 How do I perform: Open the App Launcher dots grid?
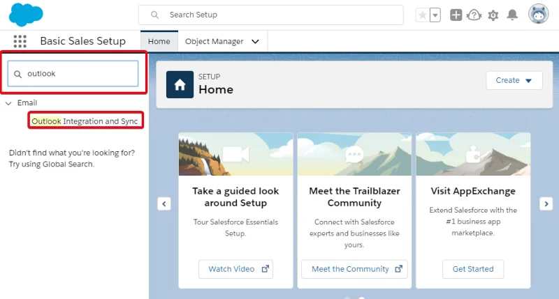tap(20, 41)
